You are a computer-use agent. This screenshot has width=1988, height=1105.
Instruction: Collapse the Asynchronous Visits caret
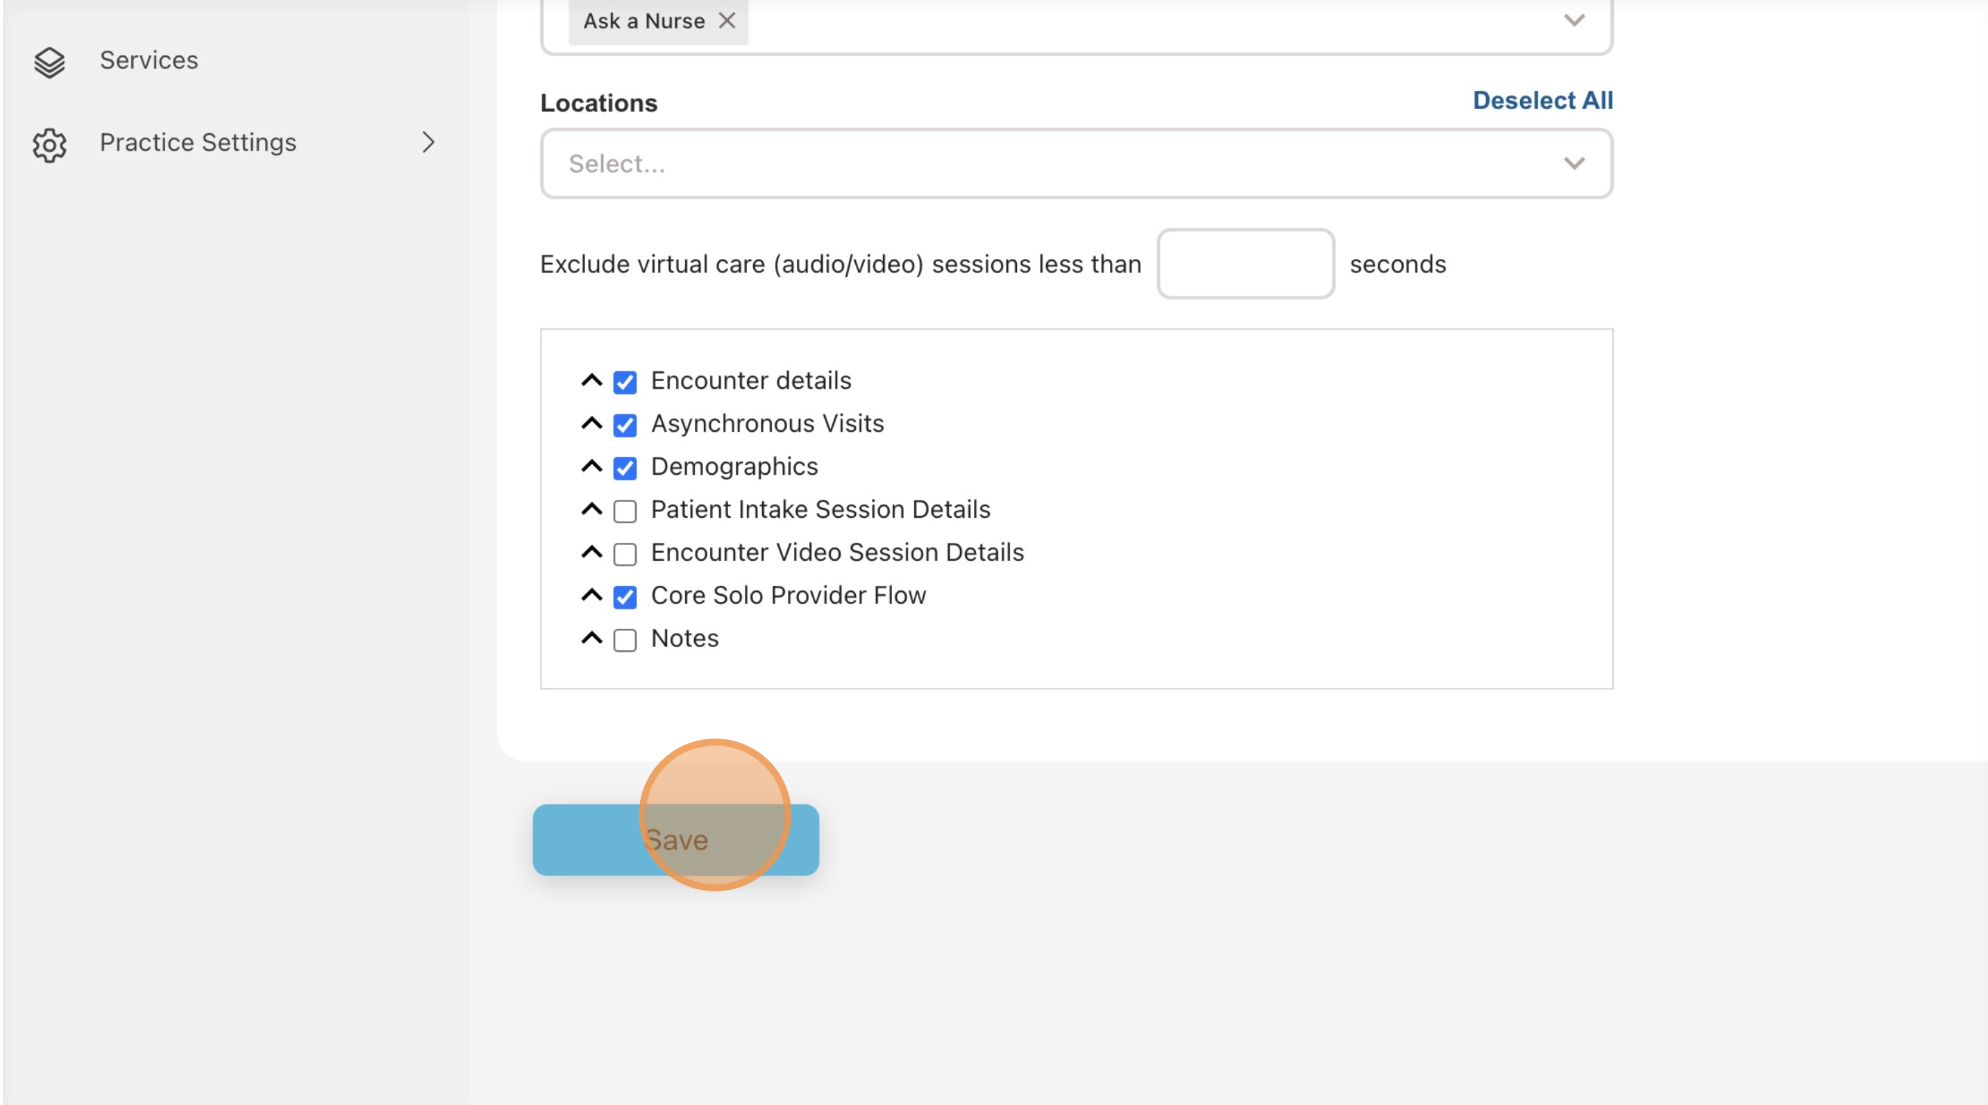591,423
